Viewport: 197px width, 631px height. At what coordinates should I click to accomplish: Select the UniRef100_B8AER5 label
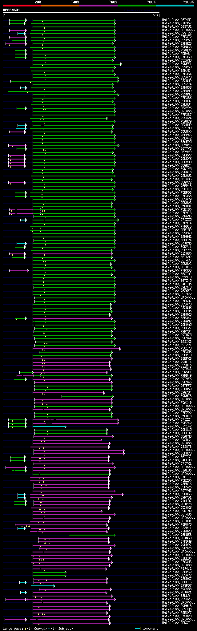(x=177, y=142)
